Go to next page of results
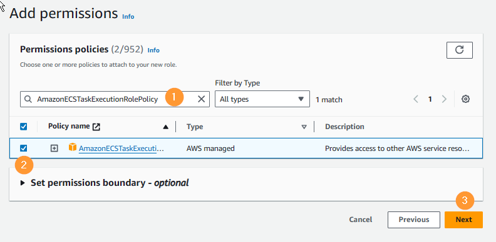 444,99
